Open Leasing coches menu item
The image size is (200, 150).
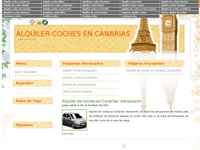coord(129,16)
